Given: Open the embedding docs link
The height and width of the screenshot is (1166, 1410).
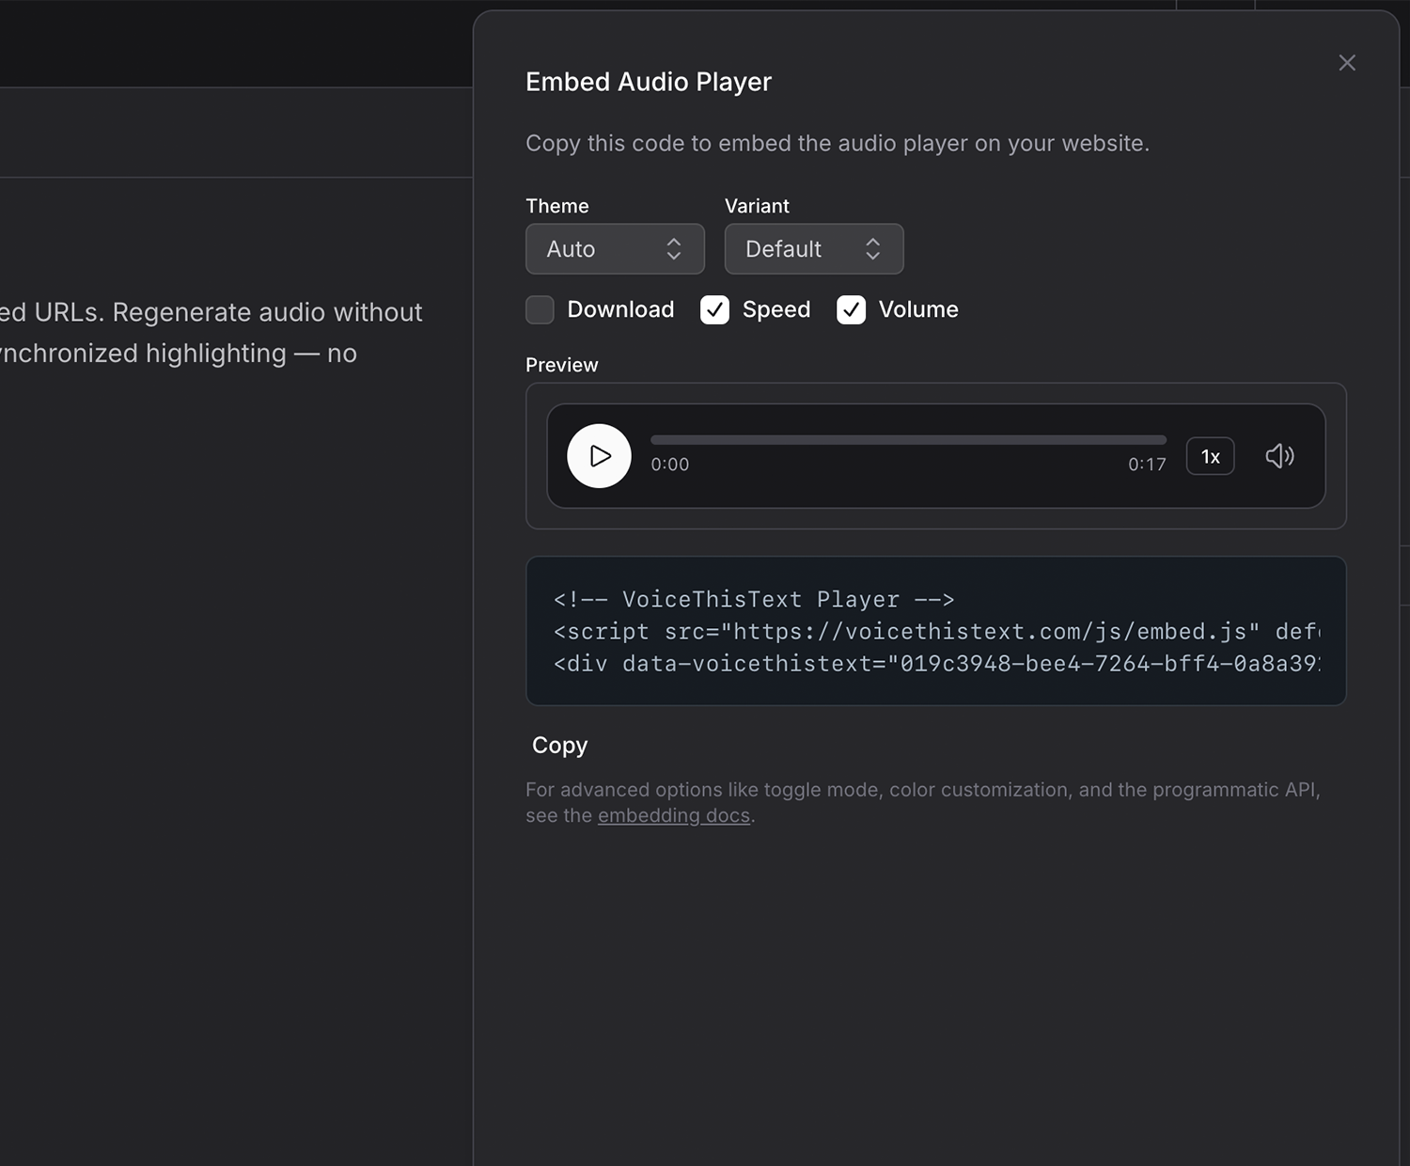Looking at the screenshot, I should click(x=674, y=815).
